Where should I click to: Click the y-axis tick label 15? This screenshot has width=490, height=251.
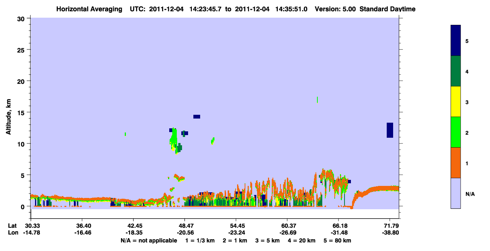[x=22, y=112]
